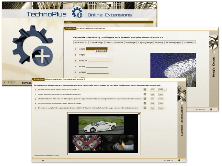This screenshot has height=166, width=222.
Task: Open the statistics chart icon at bottom left
Action: pyautogui.click(x=43, y=160)
